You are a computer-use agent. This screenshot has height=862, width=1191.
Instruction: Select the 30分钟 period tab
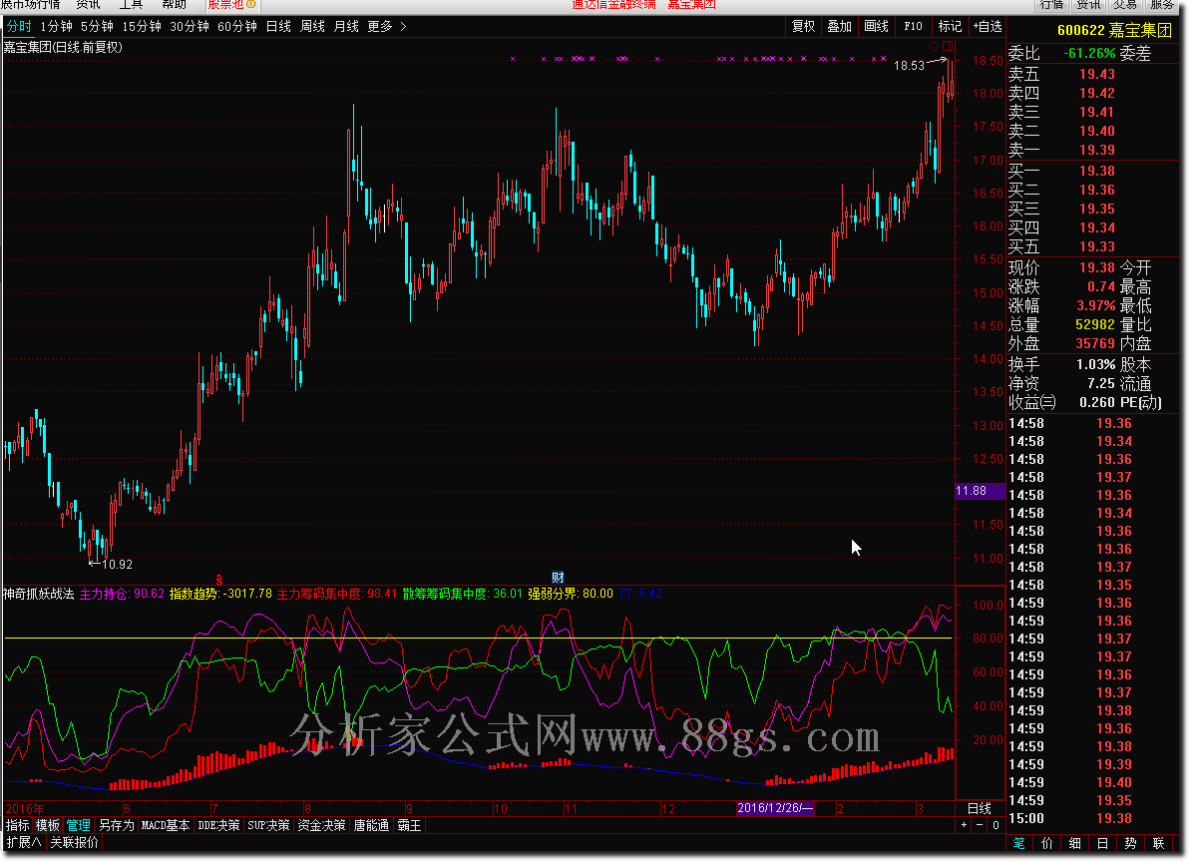(x=190, y=27)
